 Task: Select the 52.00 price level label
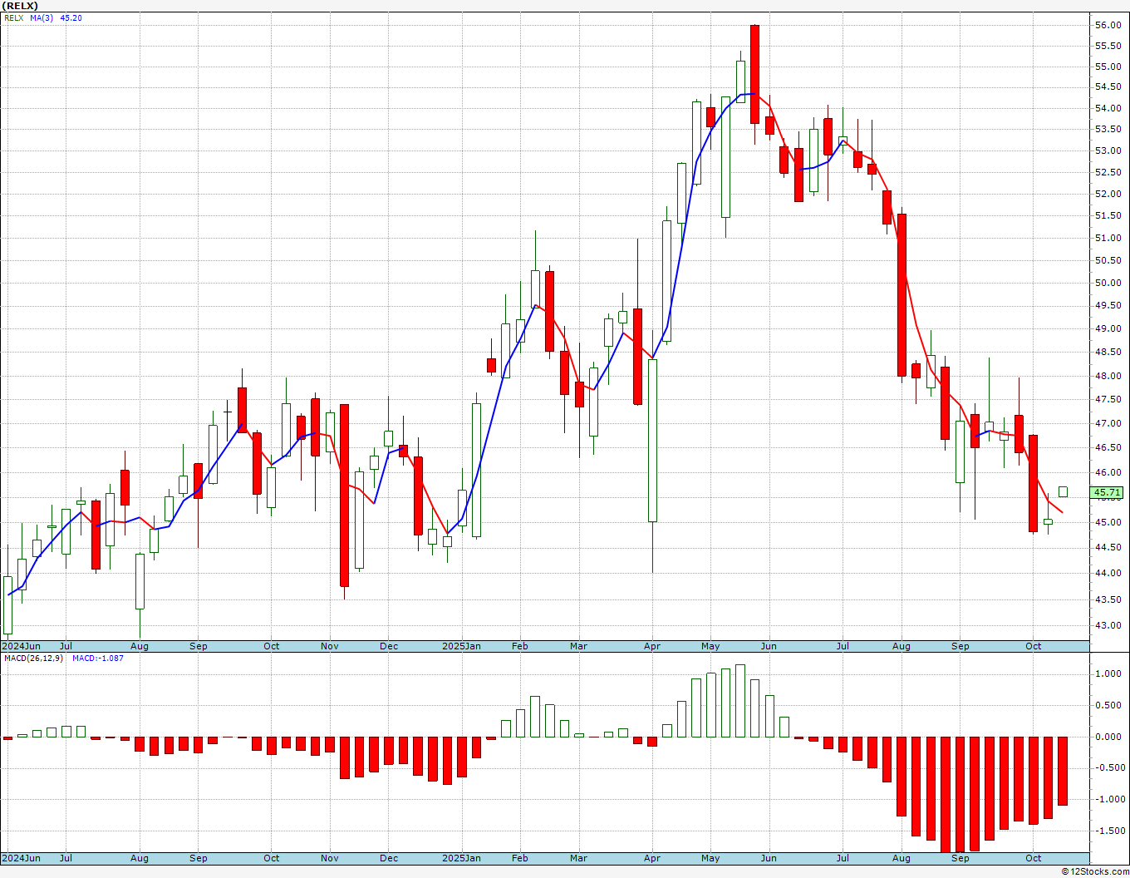(x=1108, y=194)
